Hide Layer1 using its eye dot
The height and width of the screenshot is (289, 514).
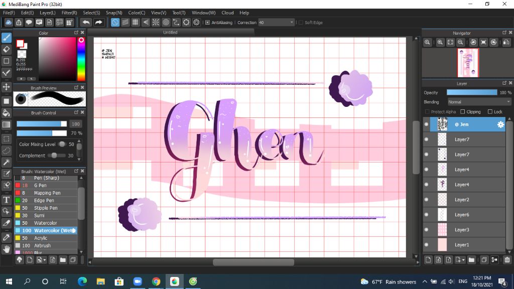(x=426, y=245)
